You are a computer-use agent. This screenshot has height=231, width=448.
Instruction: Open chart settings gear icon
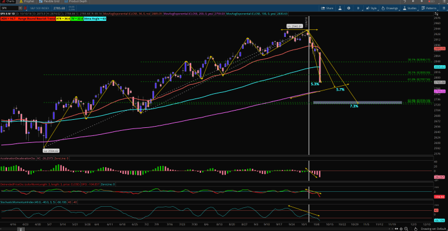click(349, 8)
